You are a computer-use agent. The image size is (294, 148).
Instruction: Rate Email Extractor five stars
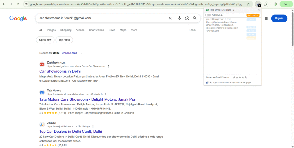[246, 77]
